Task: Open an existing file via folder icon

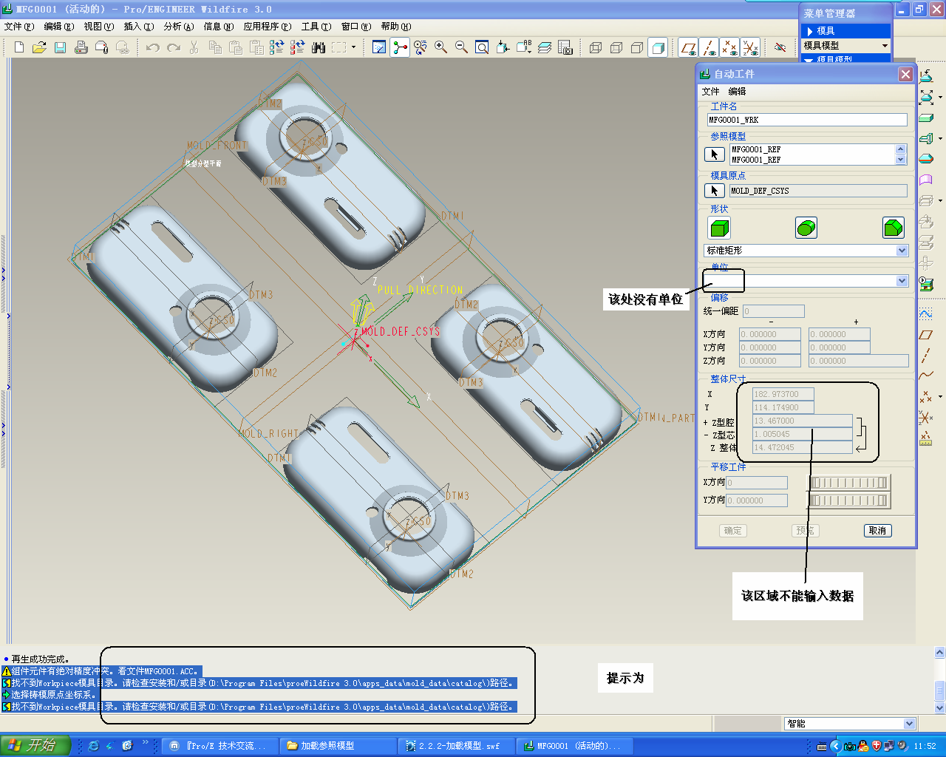Action: [40, 47]
